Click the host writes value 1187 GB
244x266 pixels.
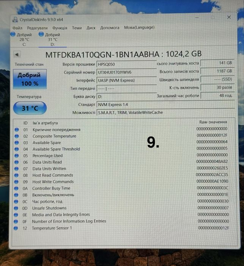(217, 71)
